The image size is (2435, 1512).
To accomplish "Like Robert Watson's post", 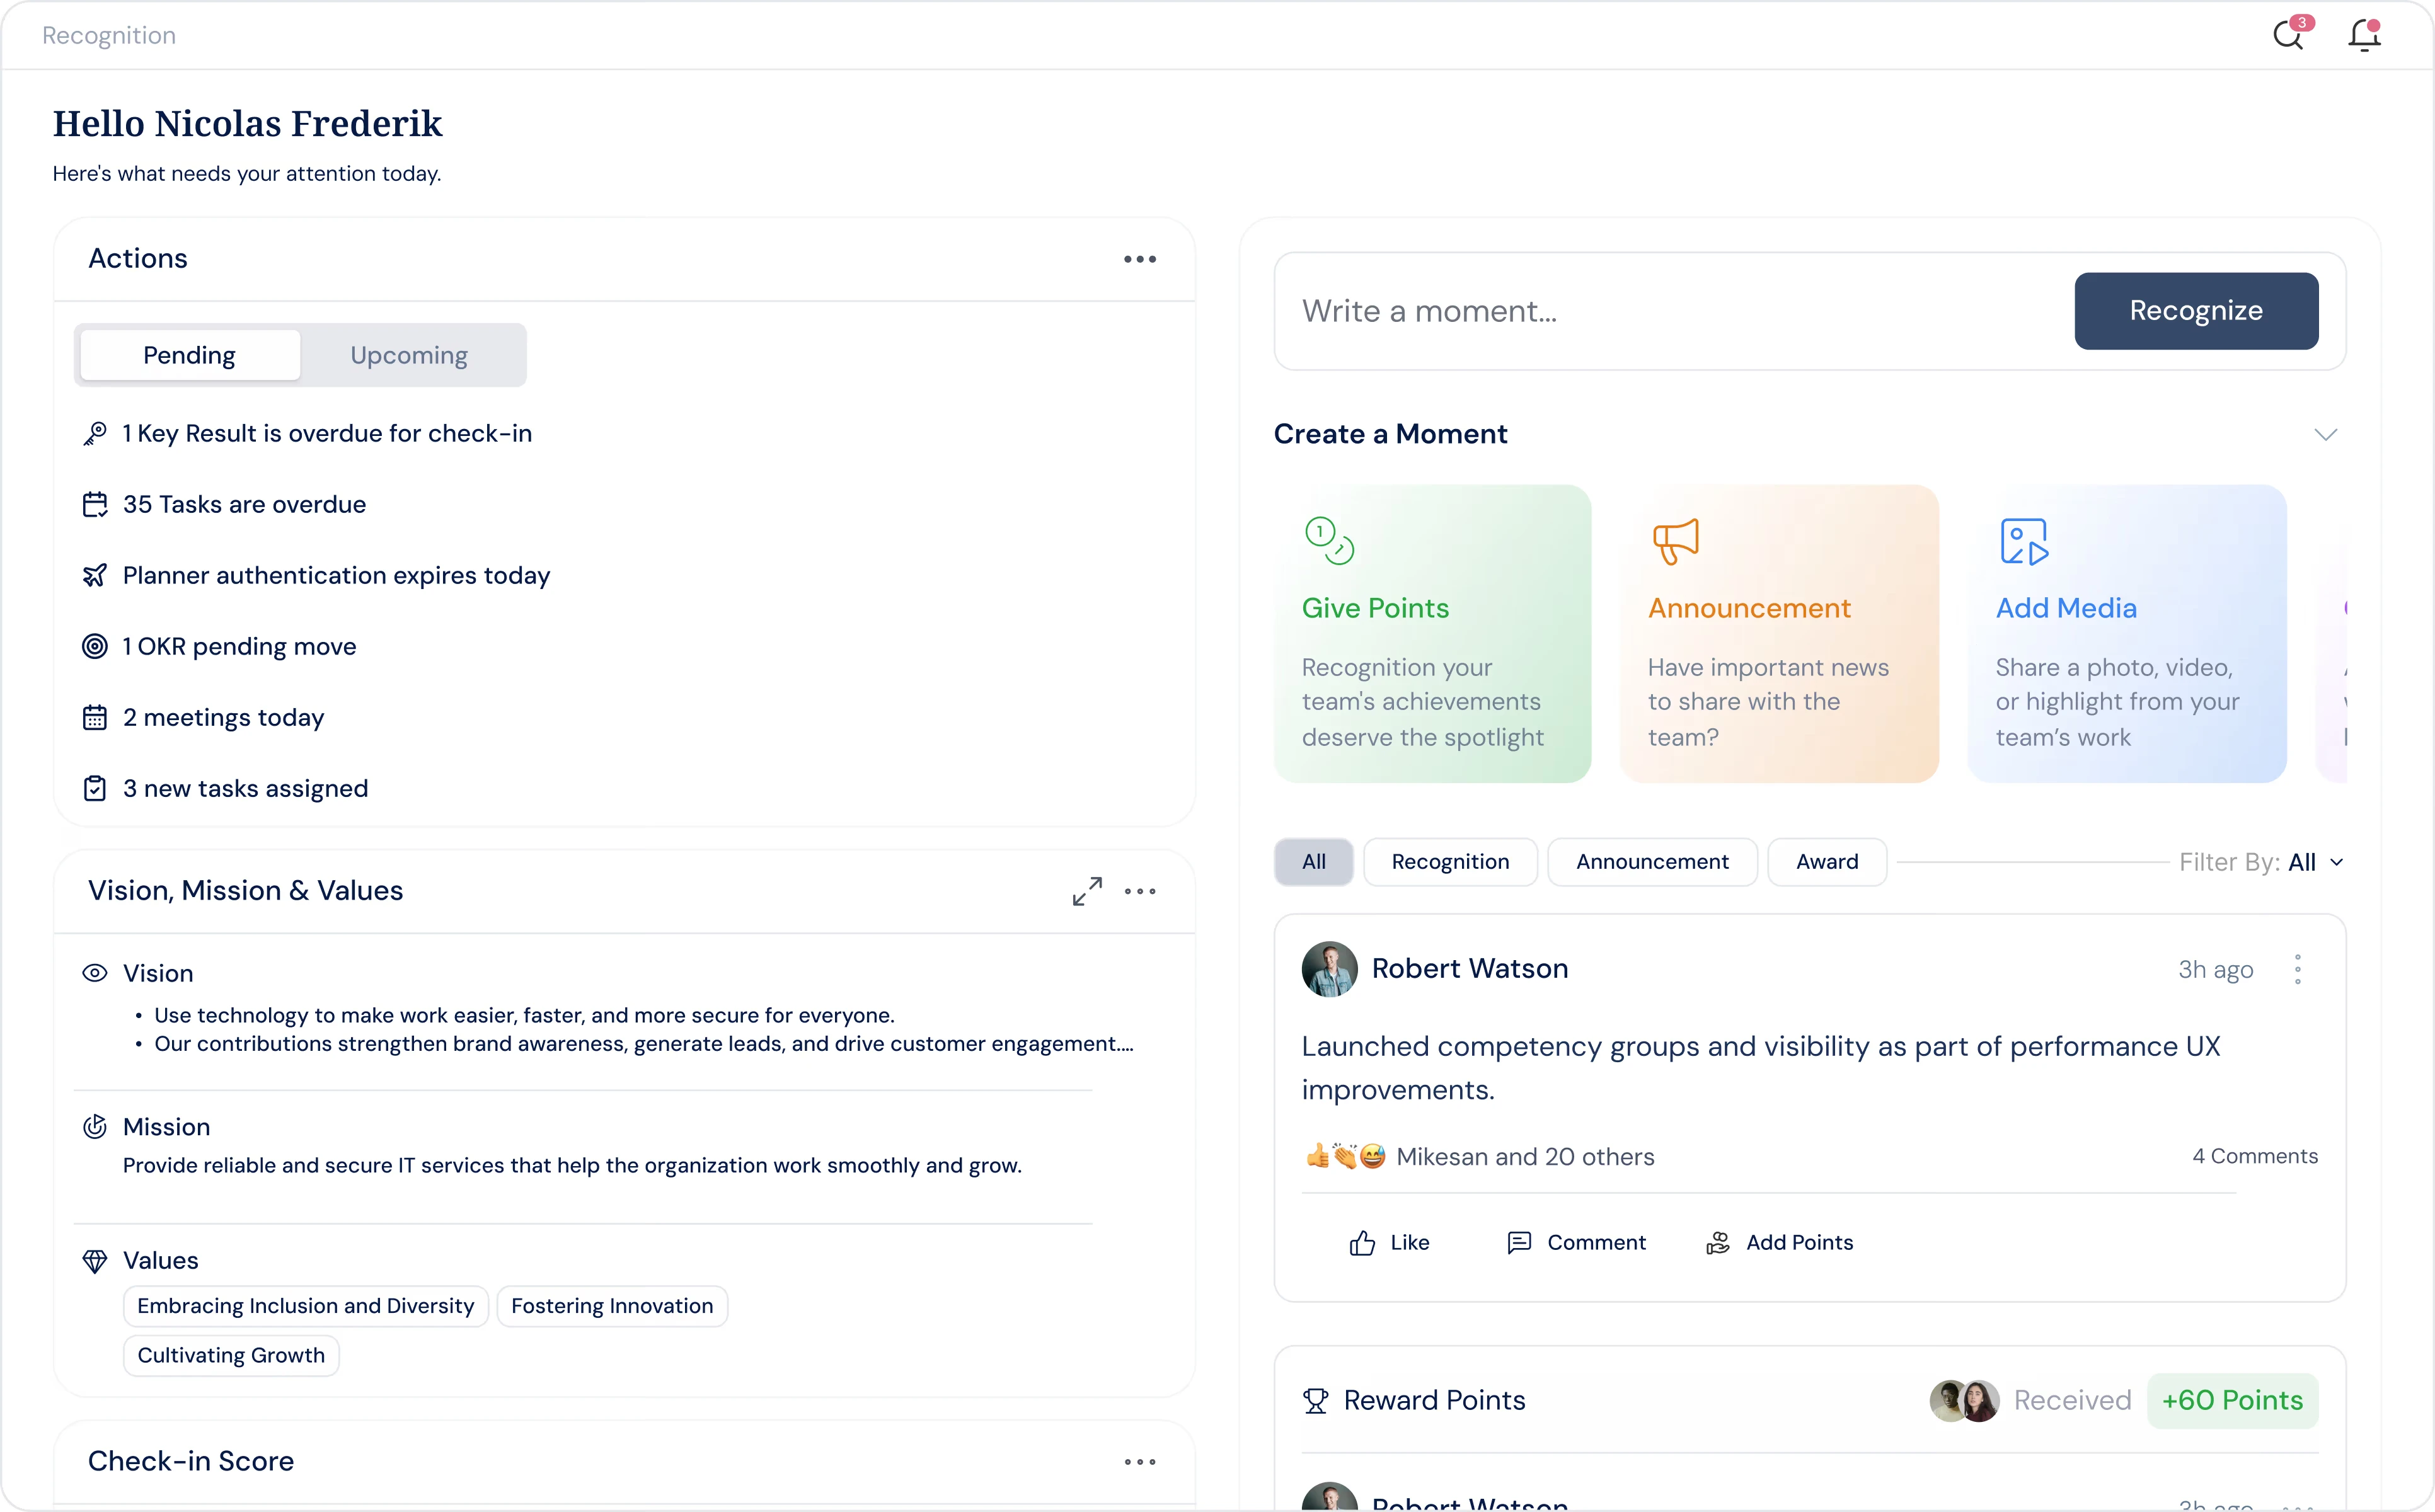I will [1390, 1243].
